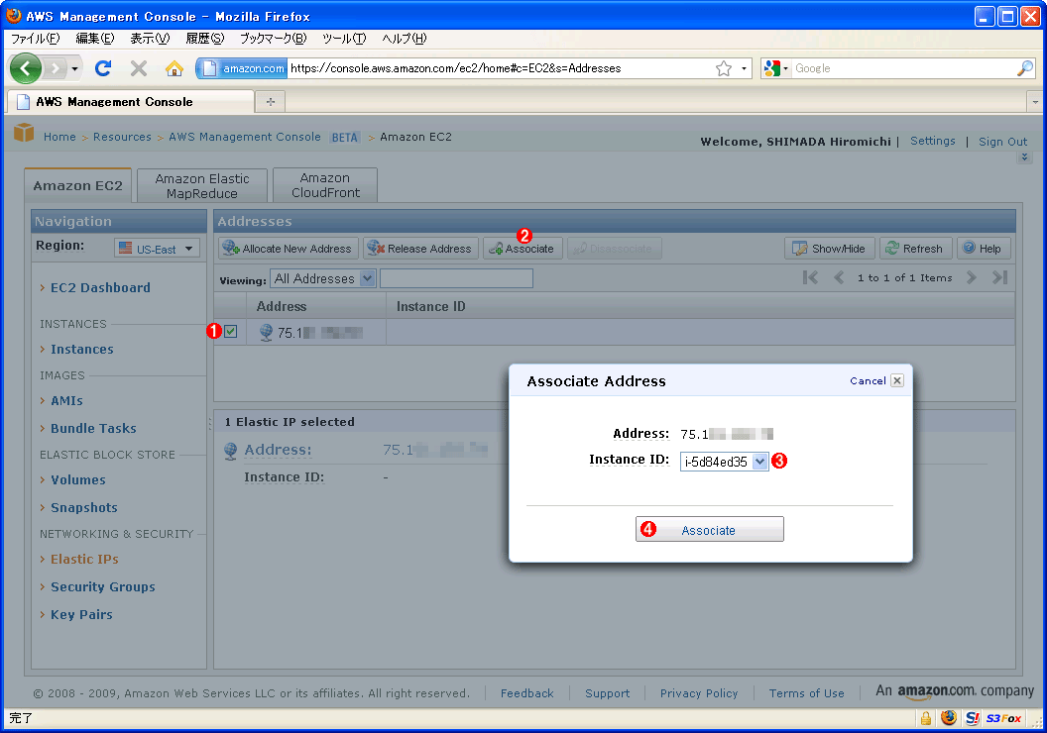Jump to first page of address items
This screenshot has height=733, width=1047.
[x=810, y=277]
